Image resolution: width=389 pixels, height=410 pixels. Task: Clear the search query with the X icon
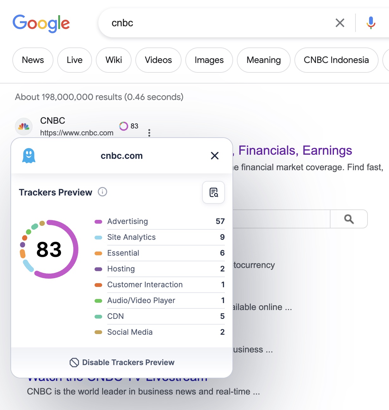tap(340, 23)
